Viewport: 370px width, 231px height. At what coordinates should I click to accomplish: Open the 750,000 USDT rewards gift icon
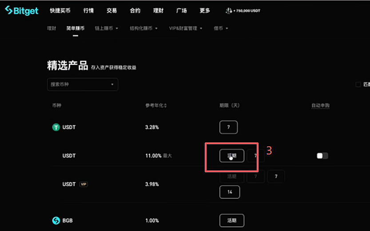pos(229,11)
